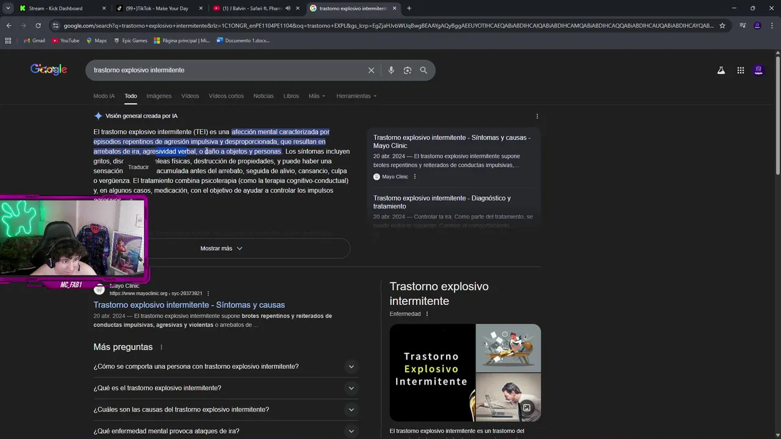
Task: Expand ¿Qué es el trastorno explosivo intermitente?
Action: point(226,388)
